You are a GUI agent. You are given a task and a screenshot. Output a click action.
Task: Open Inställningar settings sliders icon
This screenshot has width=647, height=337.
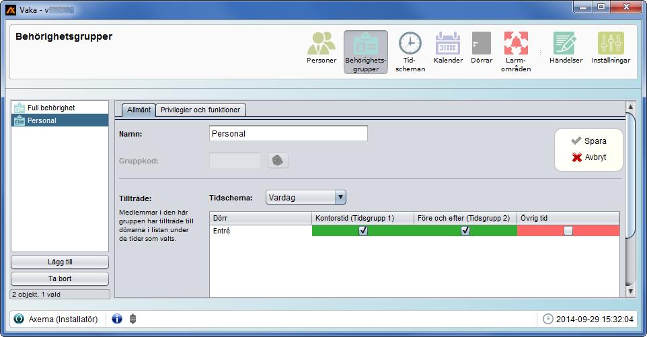click(611, 48)
